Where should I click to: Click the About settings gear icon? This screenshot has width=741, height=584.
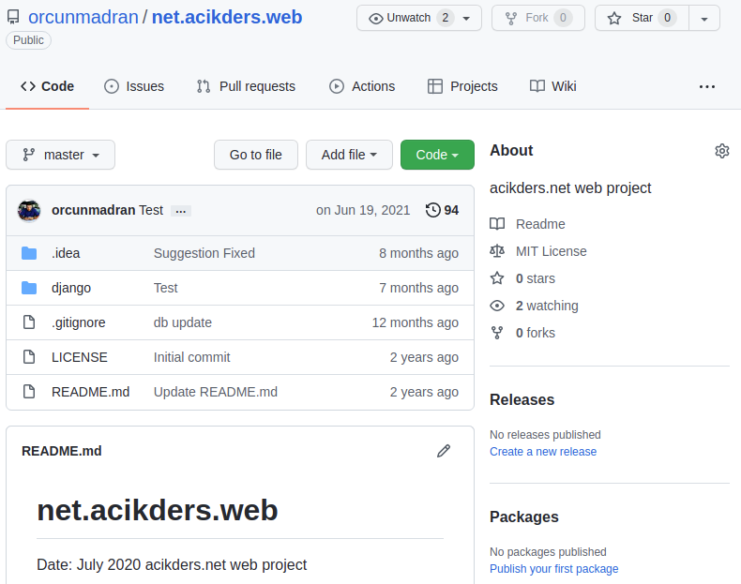[721, 151]
